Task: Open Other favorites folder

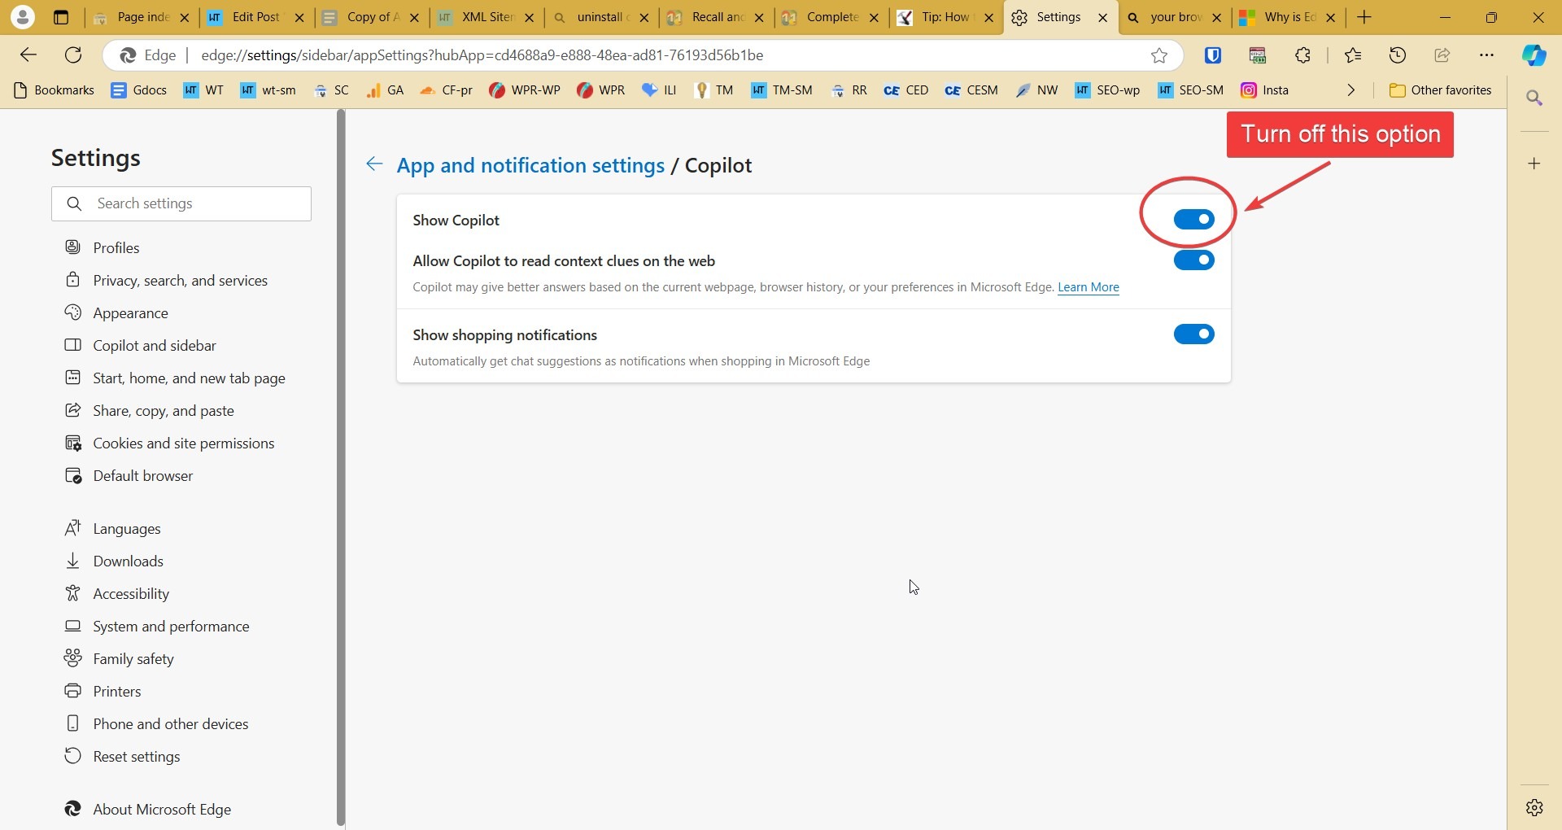Action: click(x=1441, y=90)
